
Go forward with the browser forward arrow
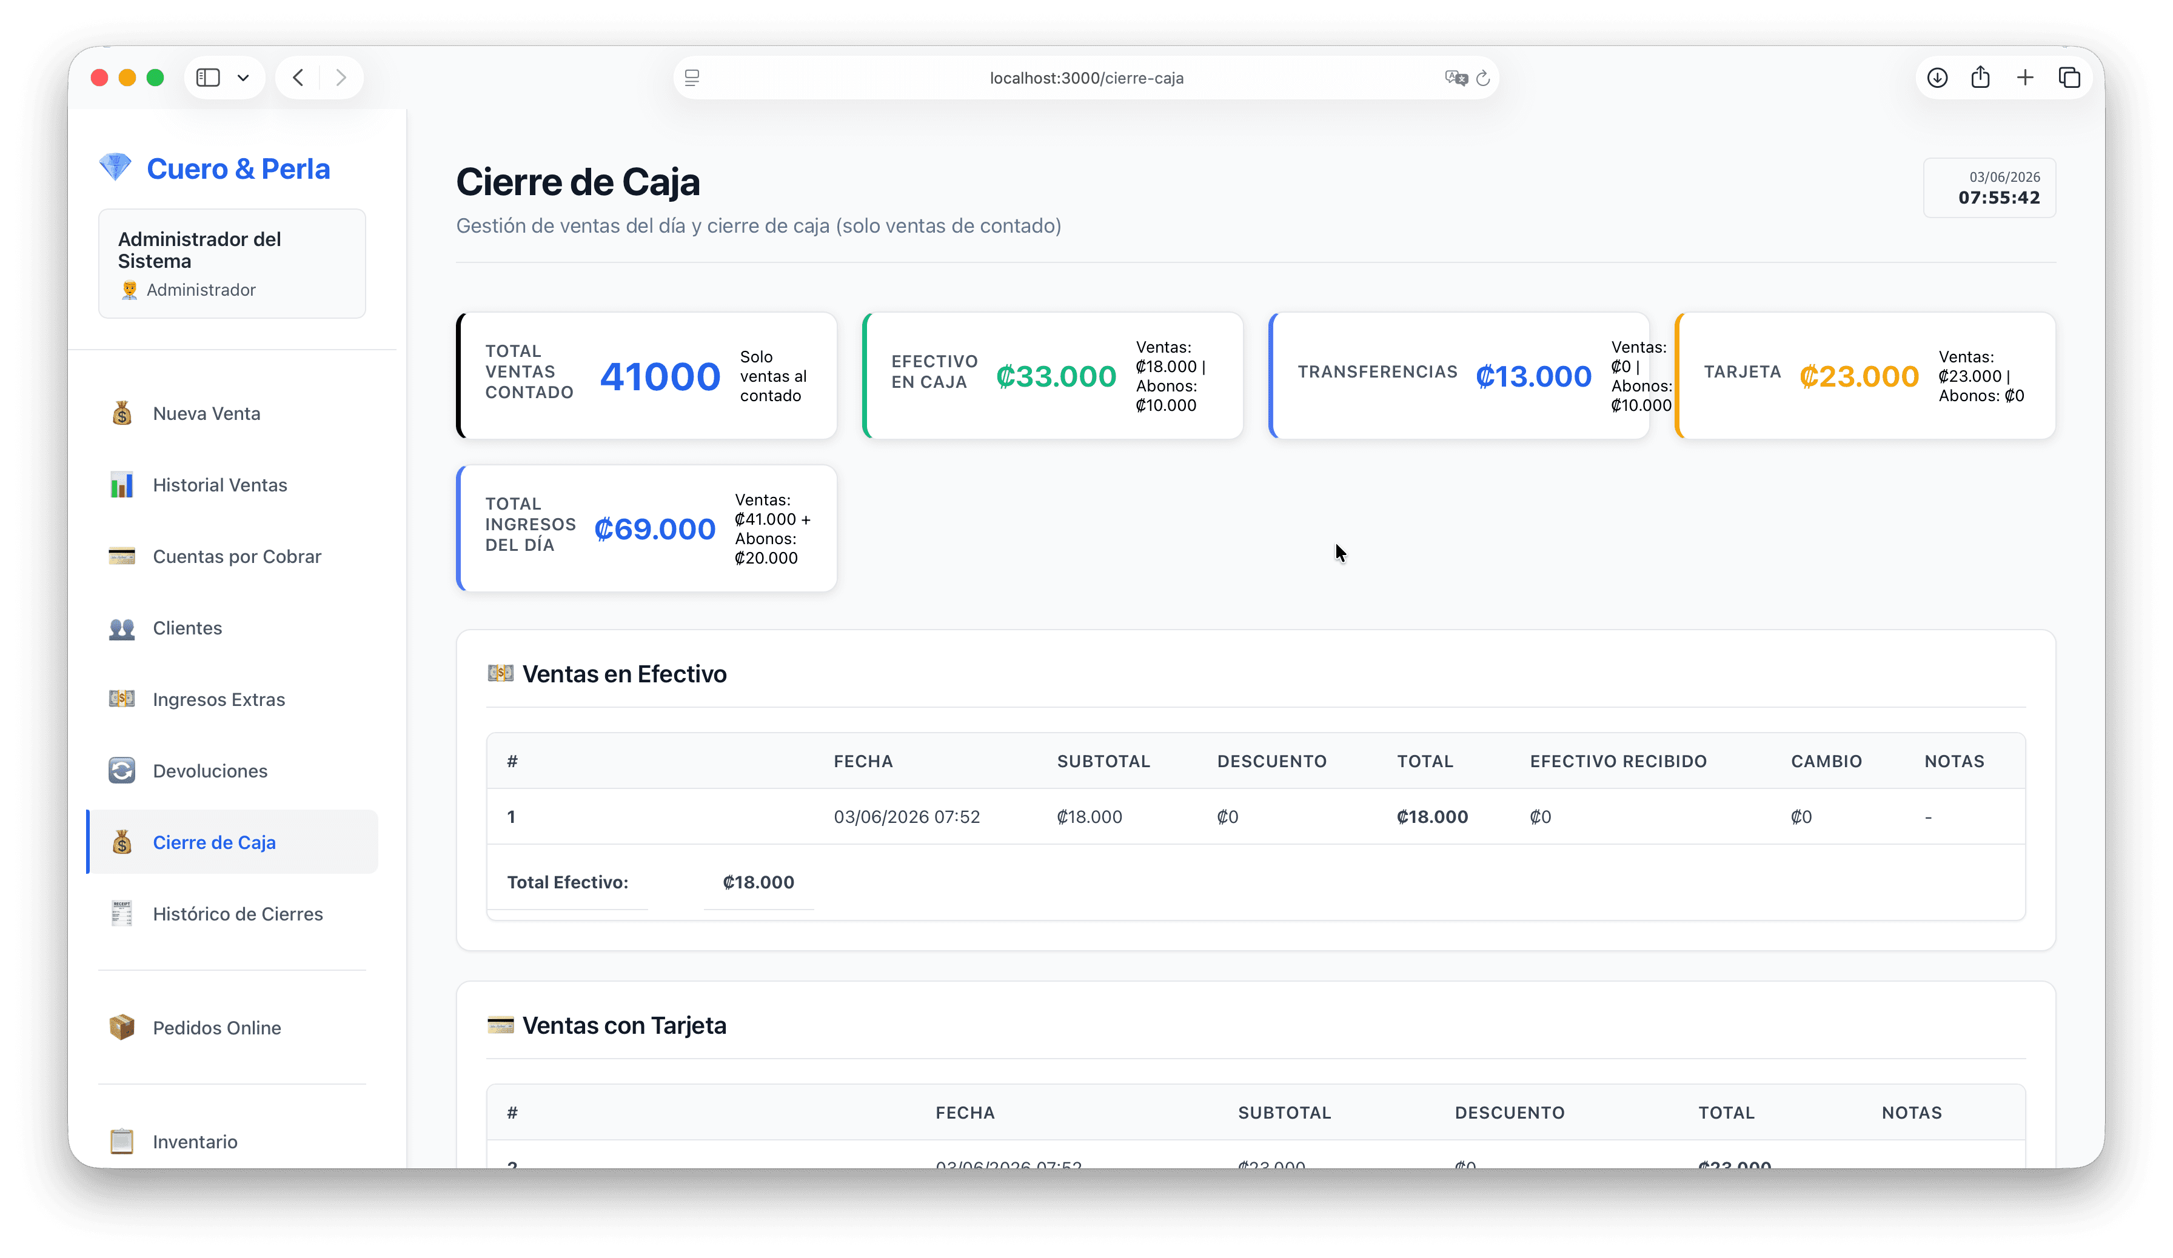point(341,78)
